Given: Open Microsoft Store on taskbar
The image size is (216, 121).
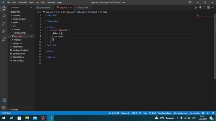Looking at the screenshot, I should (x=19, y=118).
